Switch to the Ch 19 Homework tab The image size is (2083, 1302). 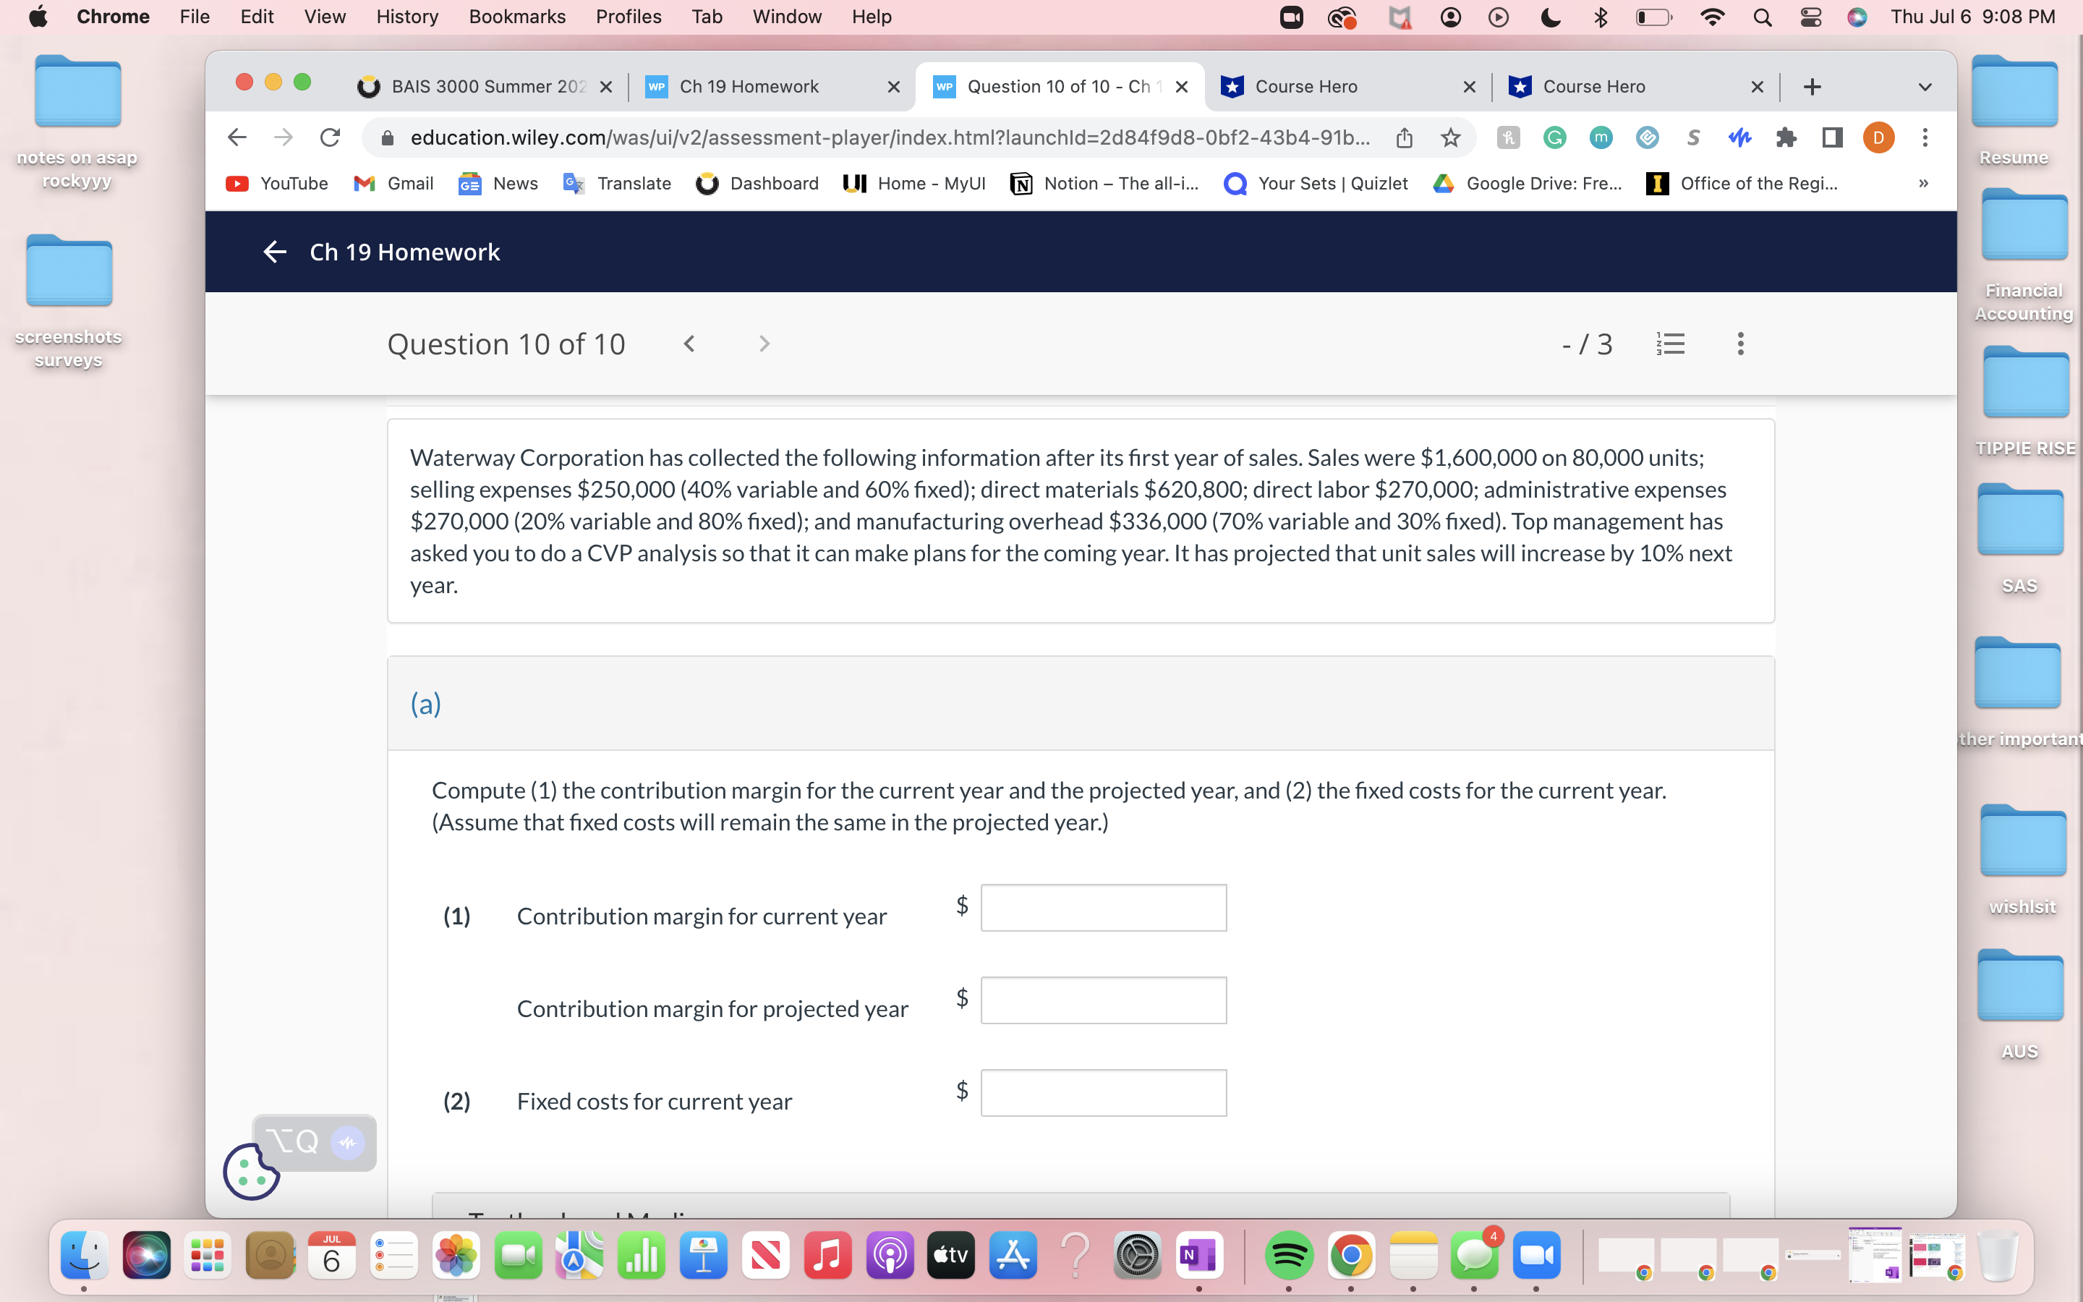point(749,87)
